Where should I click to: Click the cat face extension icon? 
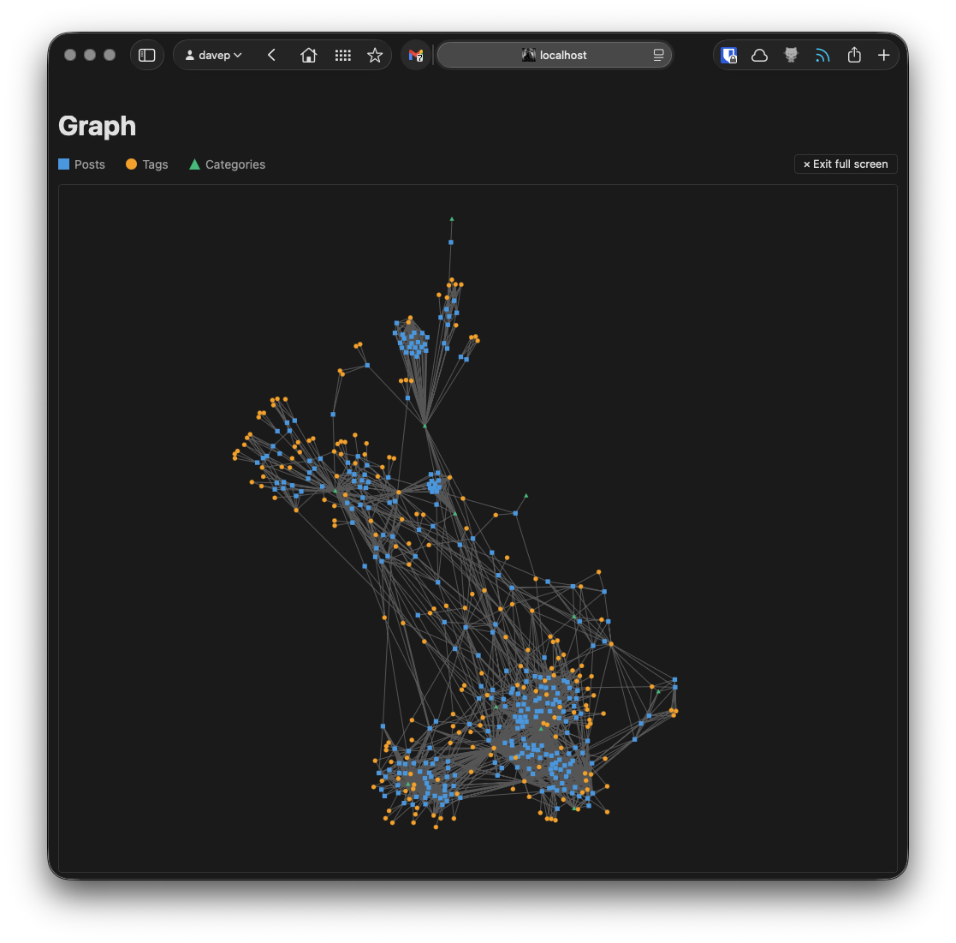tap(791, 55)
